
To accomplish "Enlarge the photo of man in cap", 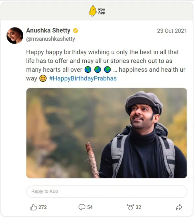I will coord(106,133).
